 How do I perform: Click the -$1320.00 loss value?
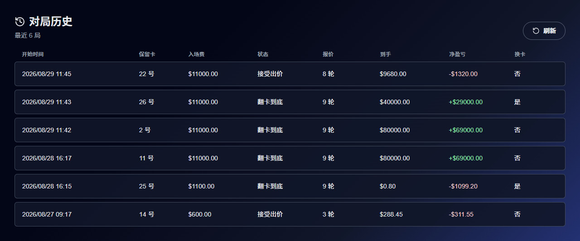coord(463,74)
